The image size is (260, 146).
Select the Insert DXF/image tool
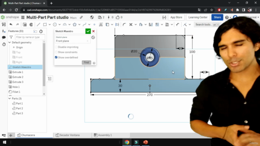(x=167, y=24)
